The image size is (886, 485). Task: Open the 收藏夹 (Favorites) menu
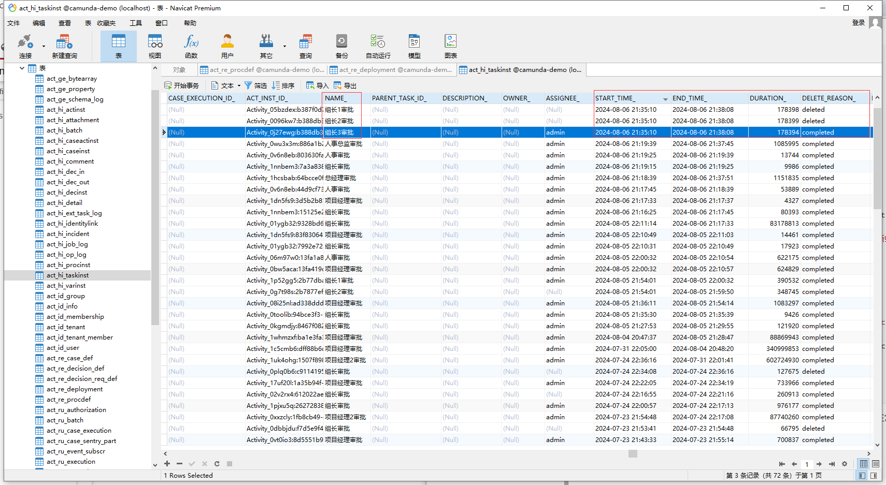coord(106,23)
